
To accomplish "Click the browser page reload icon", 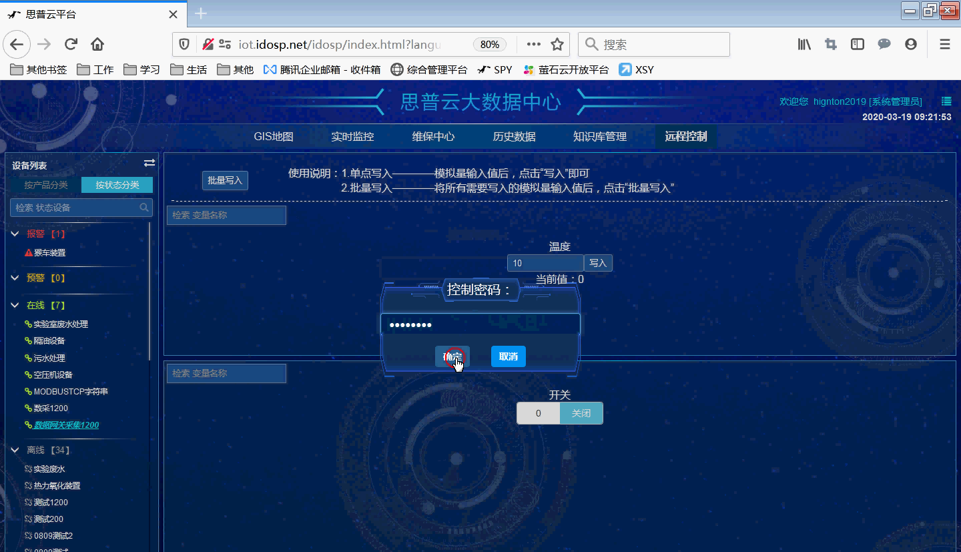I will coord(71,44).
